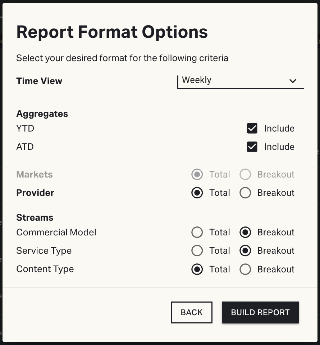Select Total radio for Markets
The image size is (320, 345).
[197, 175]
